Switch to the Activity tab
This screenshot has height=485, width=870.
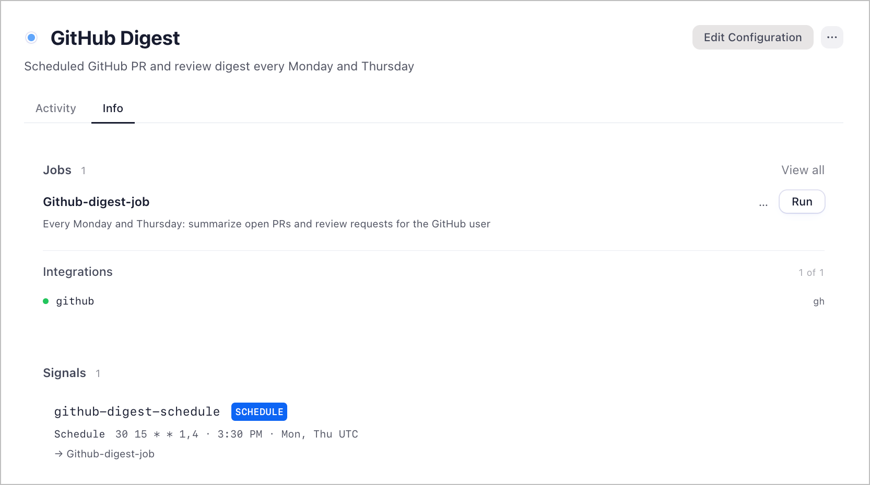click(x=56, y=108)
